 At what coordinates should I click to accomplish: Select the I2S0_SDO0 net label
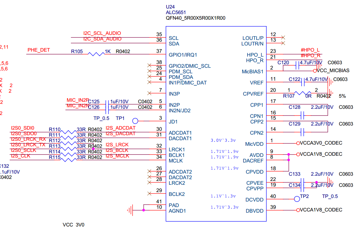point(24,134)
